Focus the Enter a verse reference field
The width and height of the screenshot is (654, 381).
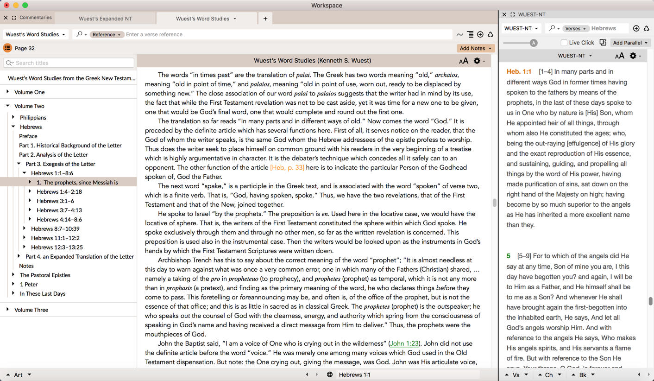point(287,34)
